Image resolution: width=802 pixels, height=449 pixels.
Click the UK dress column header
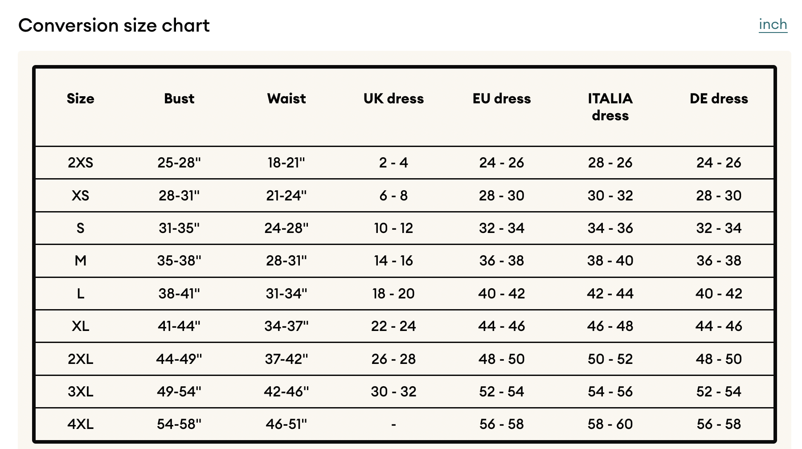tap(393, 98)
